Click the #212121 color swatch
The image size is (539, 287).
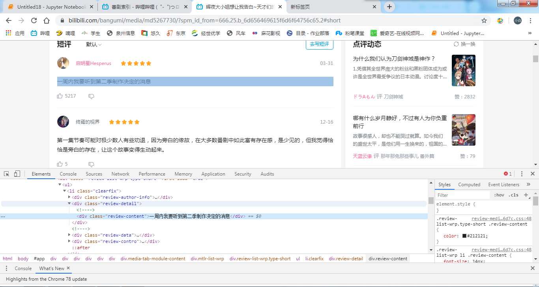[464, 236]
